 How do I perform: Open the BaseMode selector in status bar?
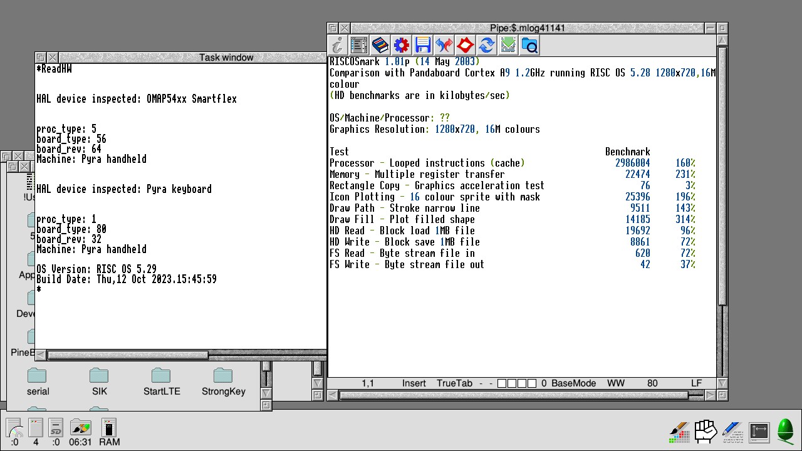(x=573, y=383)
